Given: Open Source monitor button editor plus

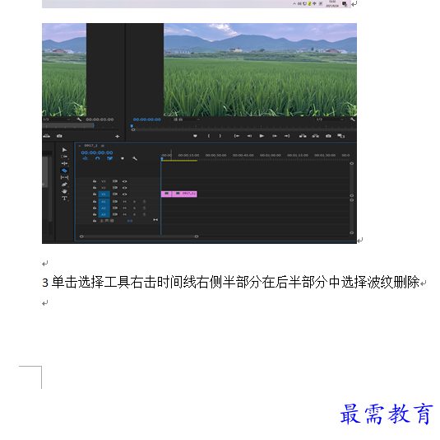Looking at the screenshot, I should pos(118,136).
